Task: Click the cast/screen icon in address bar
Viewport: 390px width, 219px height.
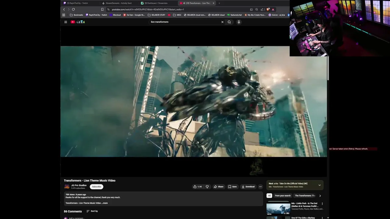Action: point(251,9)
